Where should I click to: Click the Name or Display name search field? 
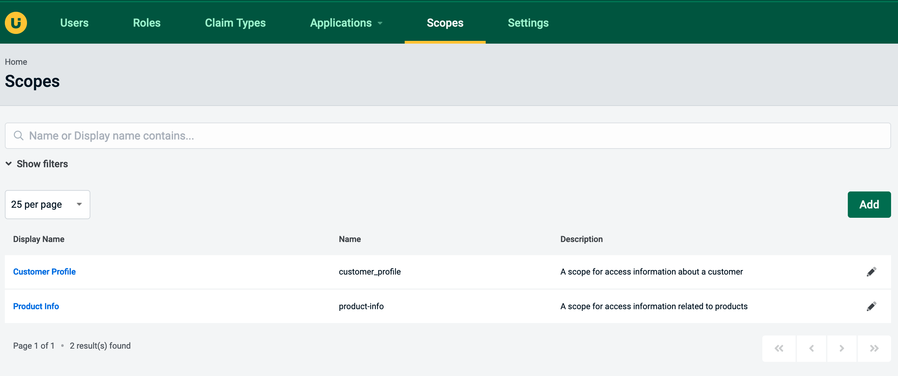(x=448, y=136)
